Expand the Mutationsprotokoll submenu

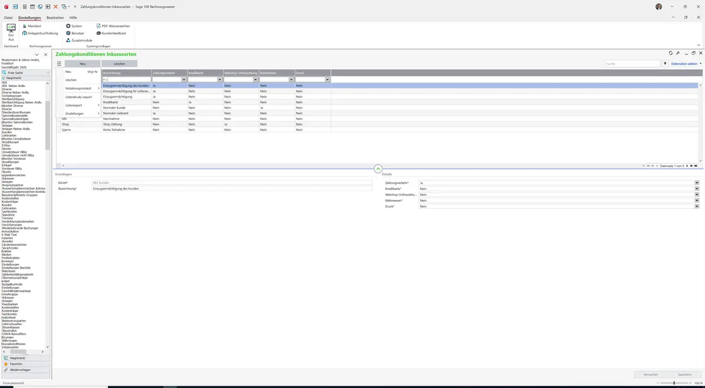point(83,88)
